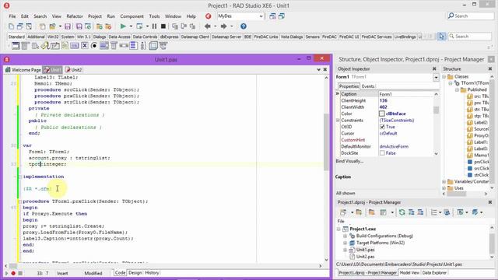Expand Variables/Constants in Structure tree

(x=444, y=181)
